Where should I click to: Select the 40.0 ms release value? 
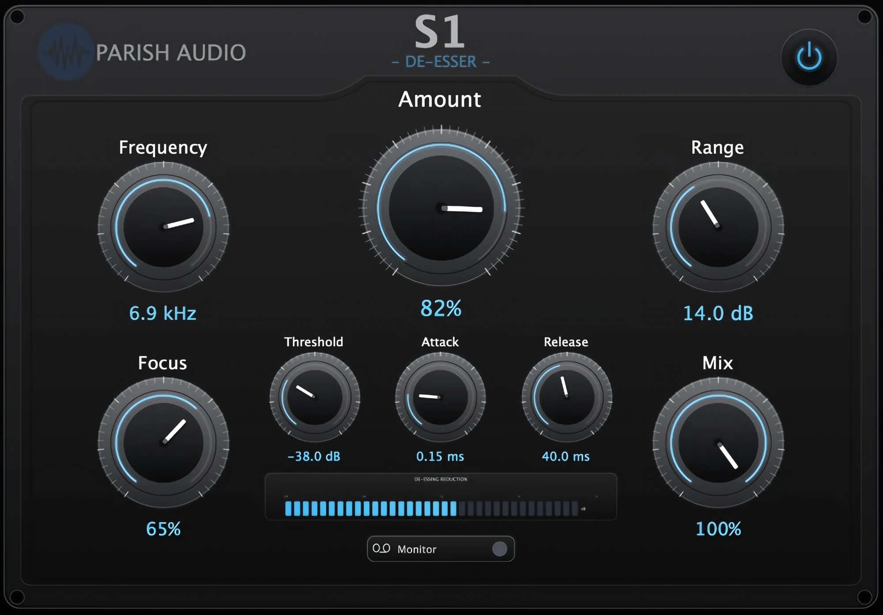(x=566, y=456)
